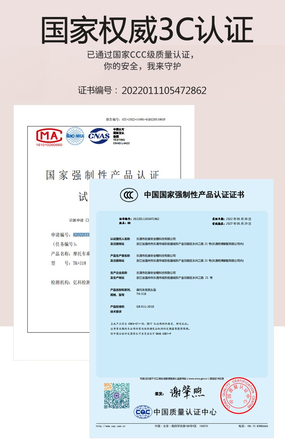285x444 pixels.
Task: Open the http://www.cqc.com.cn link
Action: pyautogui.click(x=111, y=426)
